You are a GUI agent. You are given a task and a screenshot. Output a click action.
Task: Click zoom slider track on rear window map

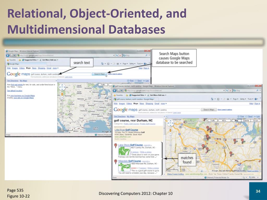62,110
